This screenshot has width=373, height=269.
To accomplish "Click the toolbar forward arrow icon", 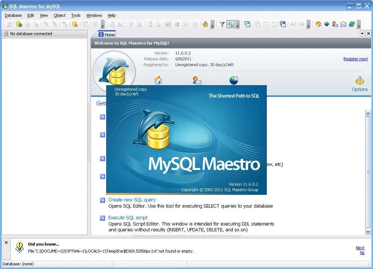I will pyautogui.click(x=301, y=24).
